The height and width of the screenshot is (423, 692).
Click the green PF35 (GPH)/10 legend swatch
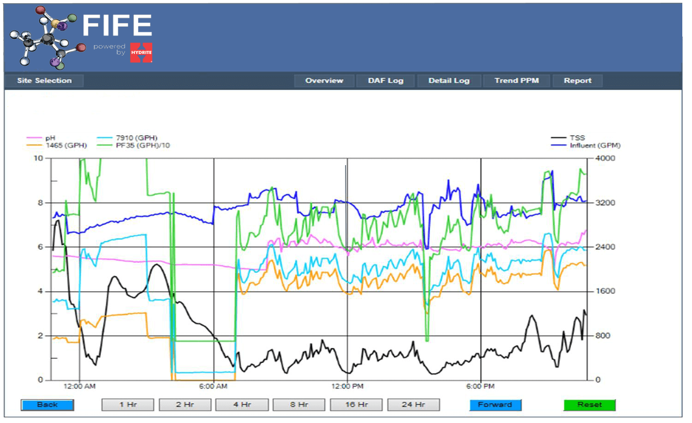click(105, 145)
